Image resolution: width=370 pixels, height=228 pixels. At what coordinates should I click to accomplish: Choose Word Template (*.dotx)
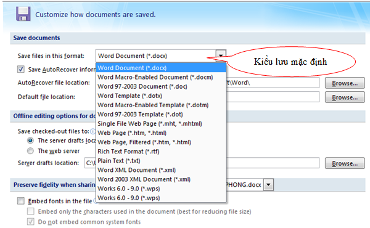pos(161,96)
